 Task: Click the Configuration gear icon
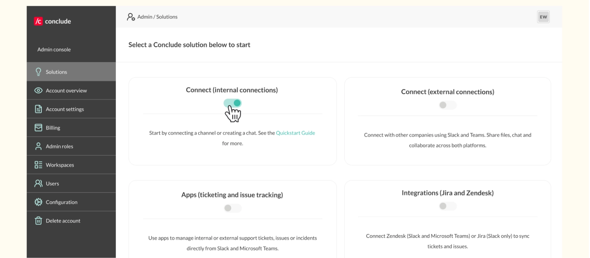[38, 202]
